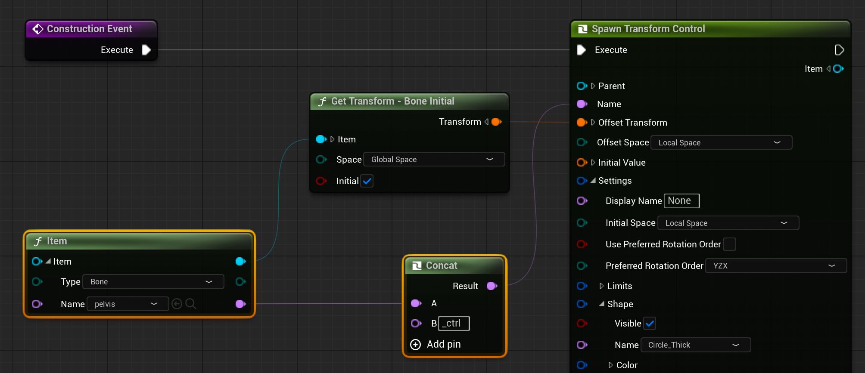Click the Name input pin below Parent
Image resolution: width=865 pixels, height=373 pixels.
582,104
